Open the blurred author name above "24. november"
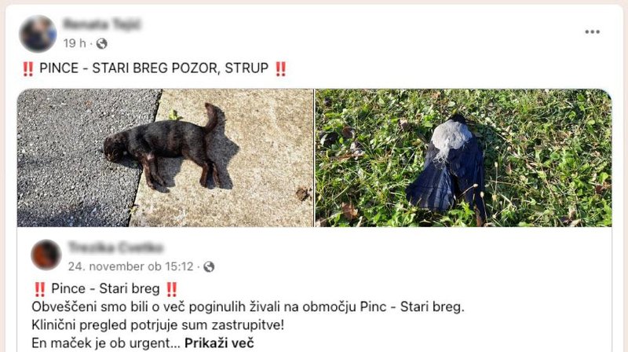628x352 pixels. 115,247
